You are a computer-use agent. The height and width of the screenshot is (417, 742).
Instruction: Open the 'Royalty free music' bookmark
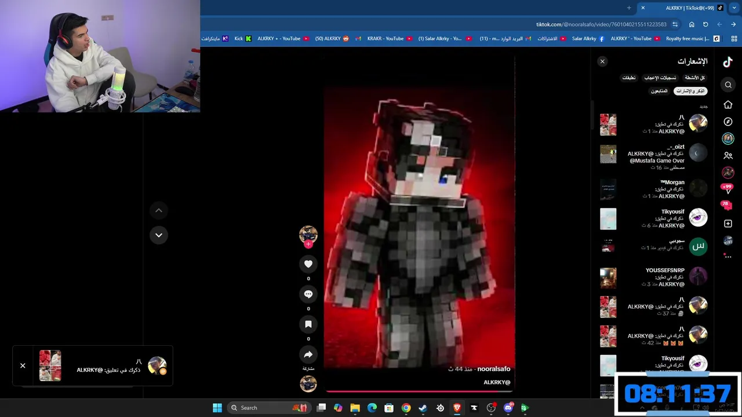tap(693, 39)
